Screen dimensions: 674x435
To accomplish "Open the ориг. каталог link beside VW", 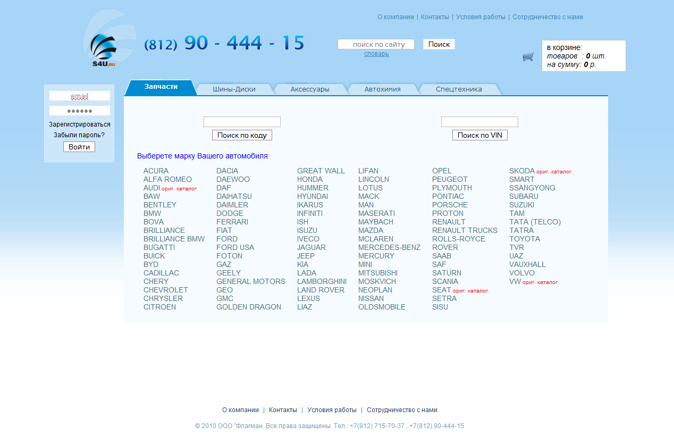I will click(x=540, y=282).
